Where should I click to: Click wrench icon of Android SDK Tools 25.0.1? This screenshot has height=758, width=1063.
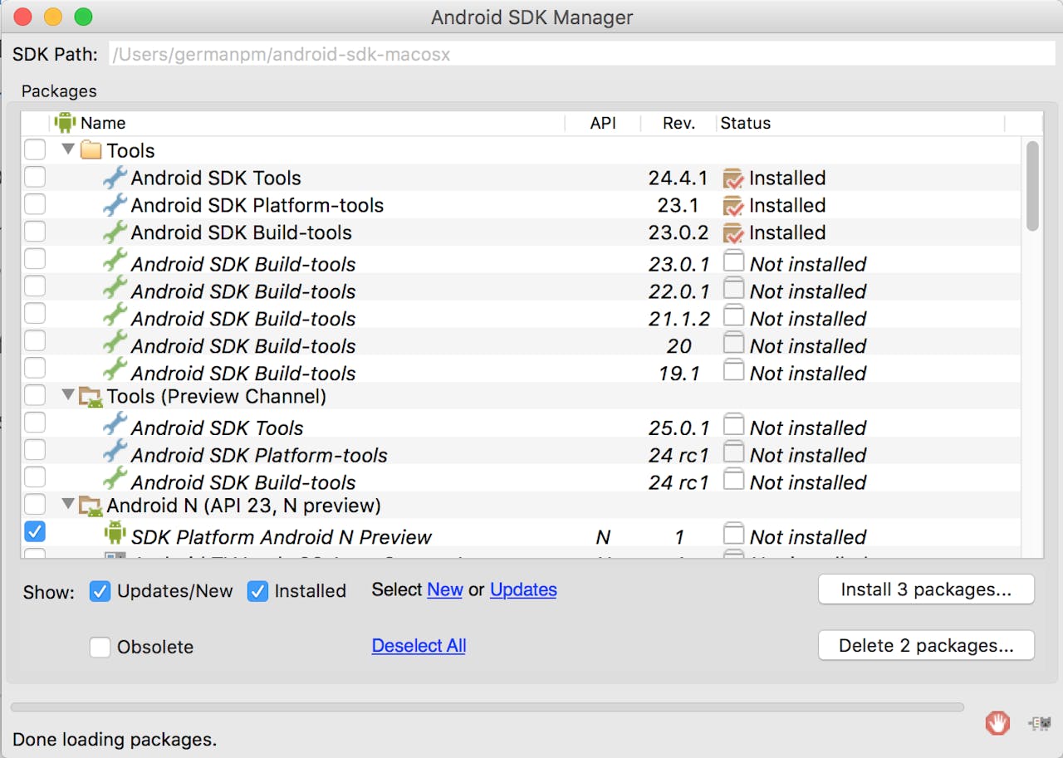coord(115,424)
